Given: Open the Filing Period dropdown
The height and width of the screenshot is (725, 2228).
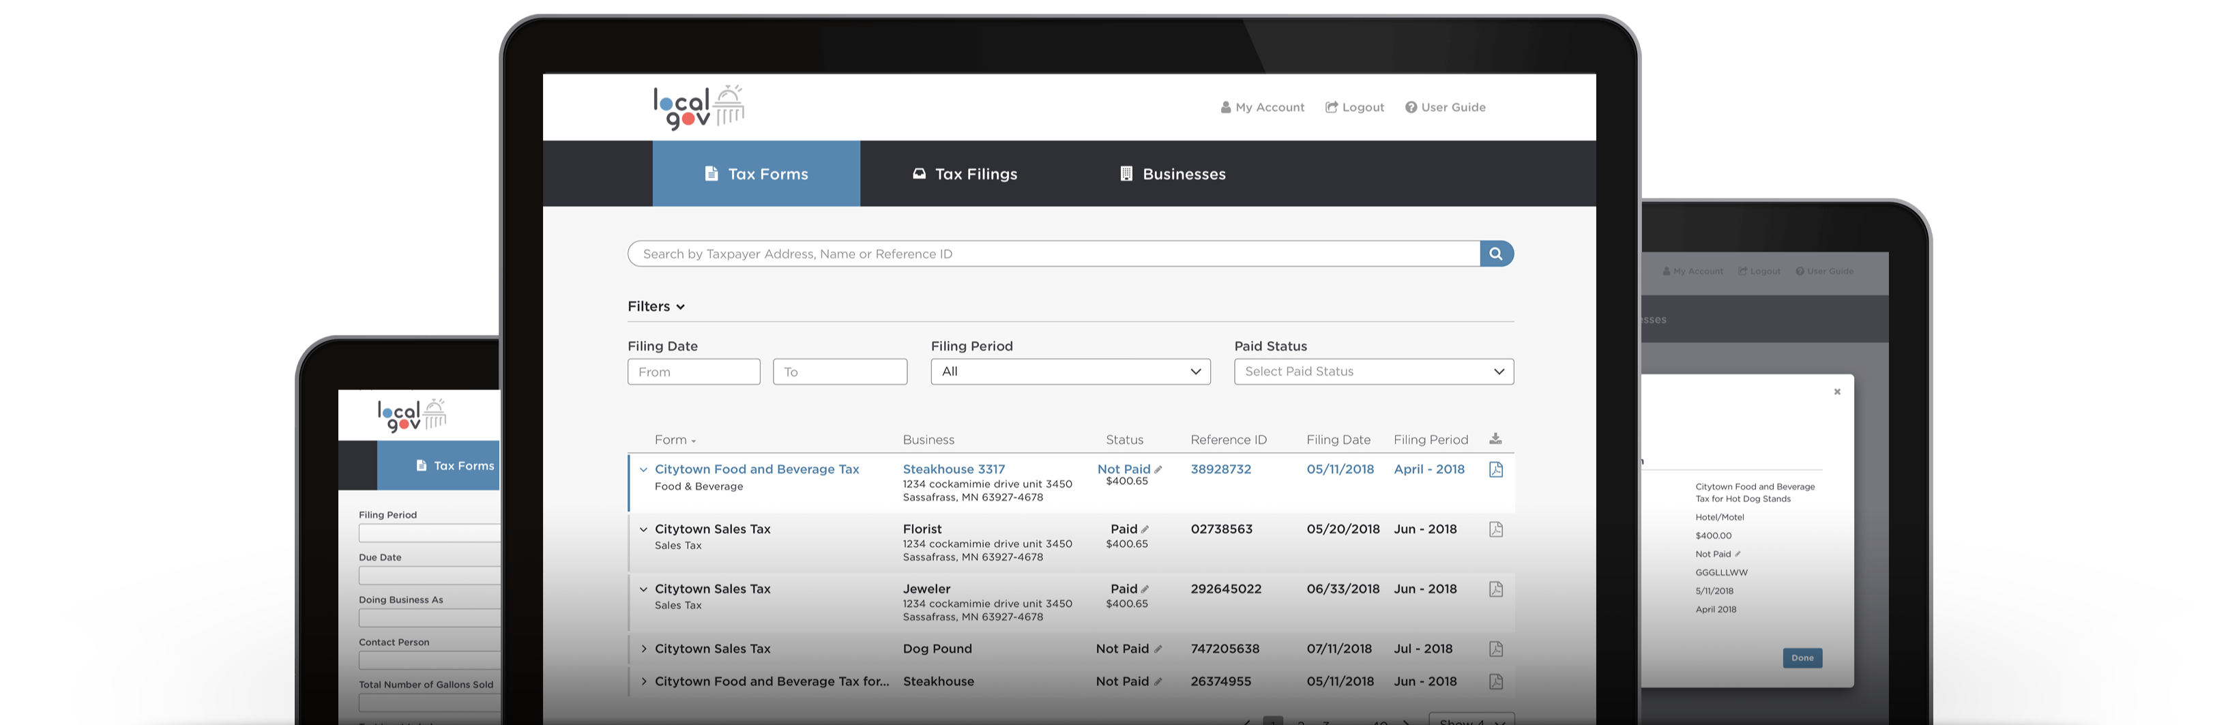Looking at the screenshot, I should coord(1071,372).
